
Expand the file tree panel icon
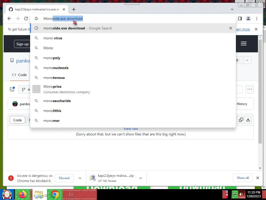tap(12, 89)
